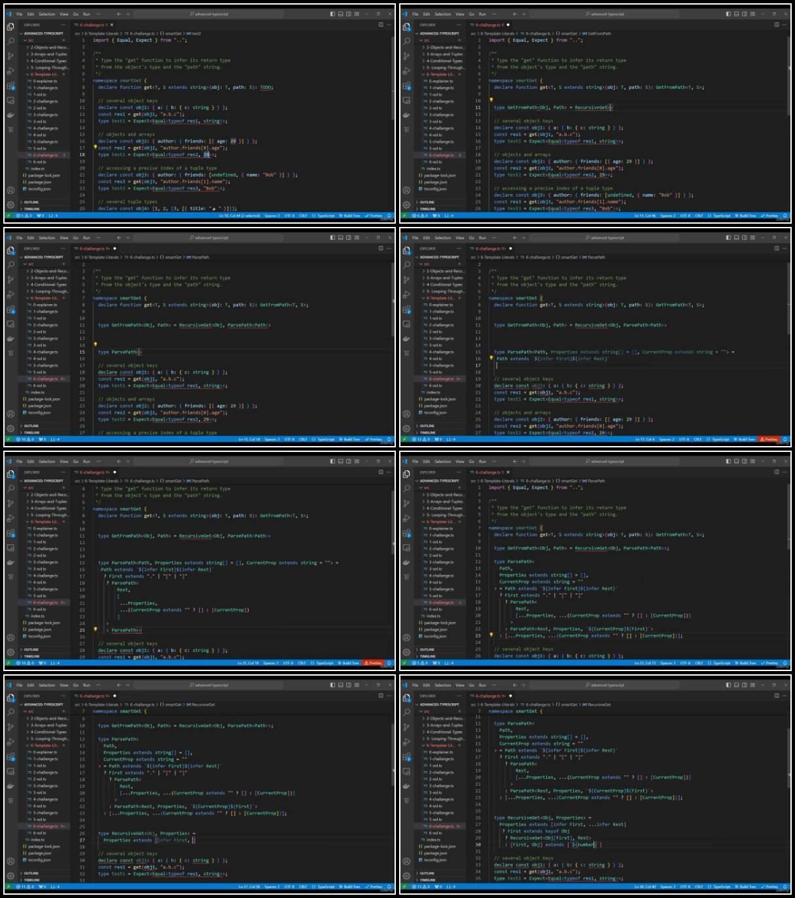Open Run and Debug in Ln 15, Col 18 window
Image resolution: width=795 pixels, height=898 pixels.
(x=10, y=294)
